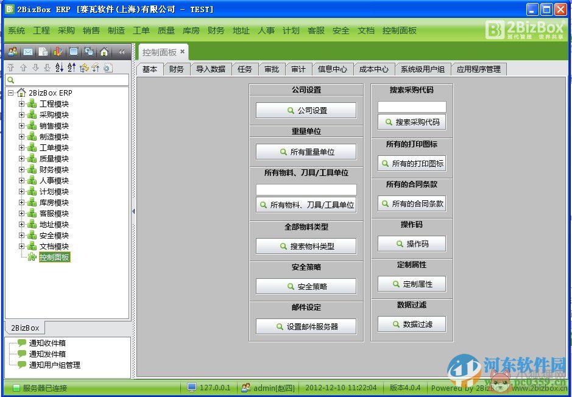Viewport: 572px width, 397px height.
Task: Expand the 工单模块 tree node
Action: pyautogui.click(x=21, y=147)
